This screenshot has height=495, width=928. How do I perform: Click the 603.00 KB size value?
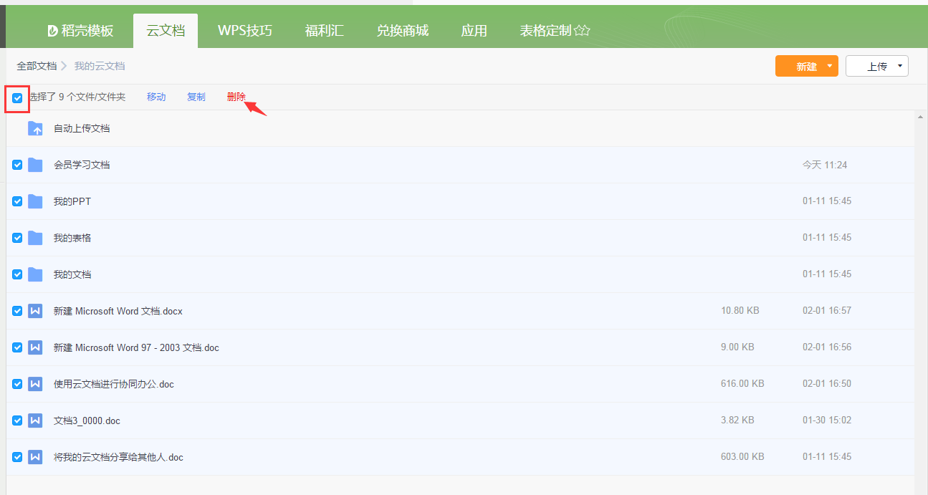click(x=742, y=456)
